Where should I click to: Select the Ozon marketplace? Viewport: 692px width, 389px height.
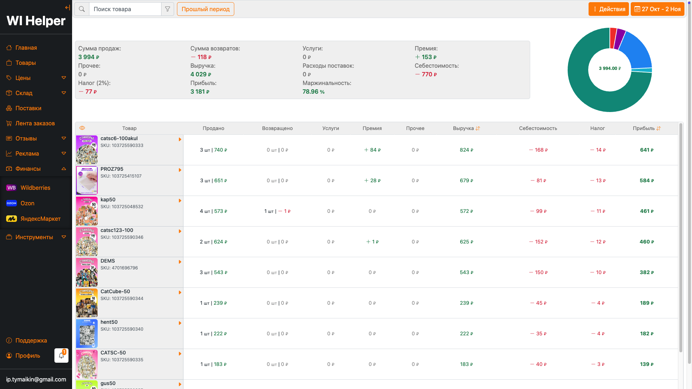pos(27,203)
